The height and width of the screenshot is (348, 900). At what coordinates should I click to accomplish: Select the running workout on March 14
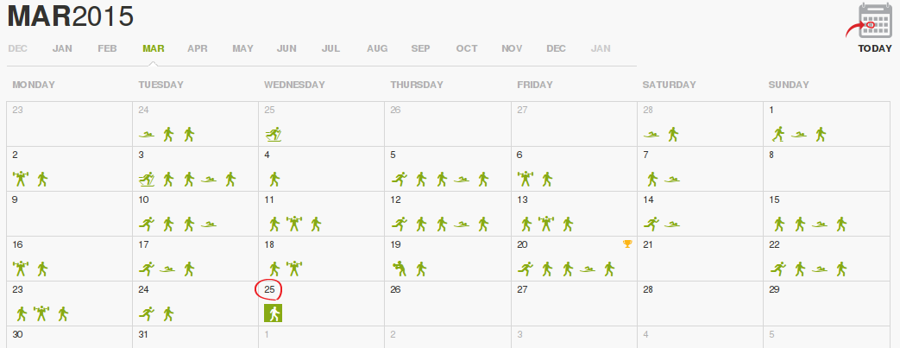pyautogui.click(x=651, y=224)
